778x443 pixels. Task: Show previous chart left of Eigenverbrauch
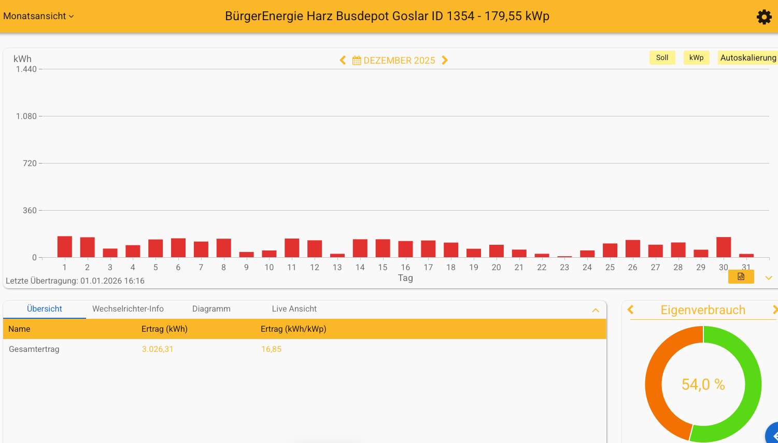(x=631, y=310)
